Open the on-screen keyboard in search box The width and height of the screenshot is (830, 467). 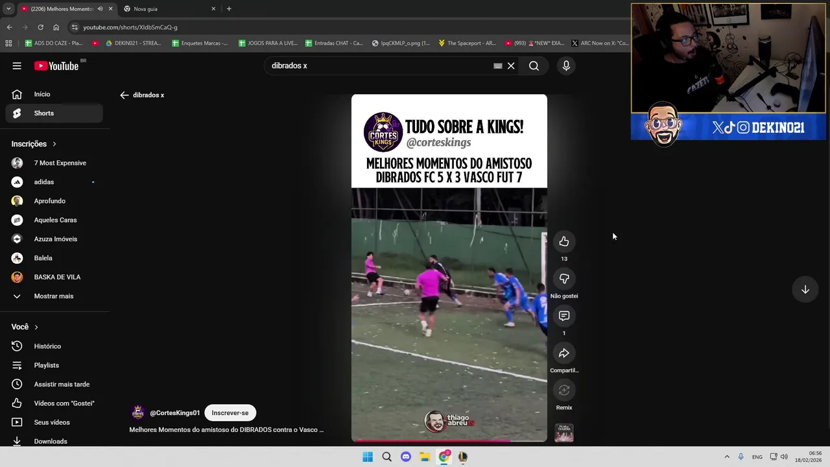pyautogui.click(x=497, y=66)
